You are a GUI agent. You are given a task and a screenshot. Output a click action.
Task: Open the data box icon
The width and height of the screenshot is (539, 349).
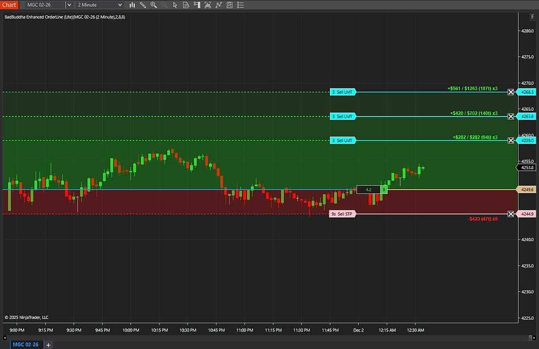(186, 5)
